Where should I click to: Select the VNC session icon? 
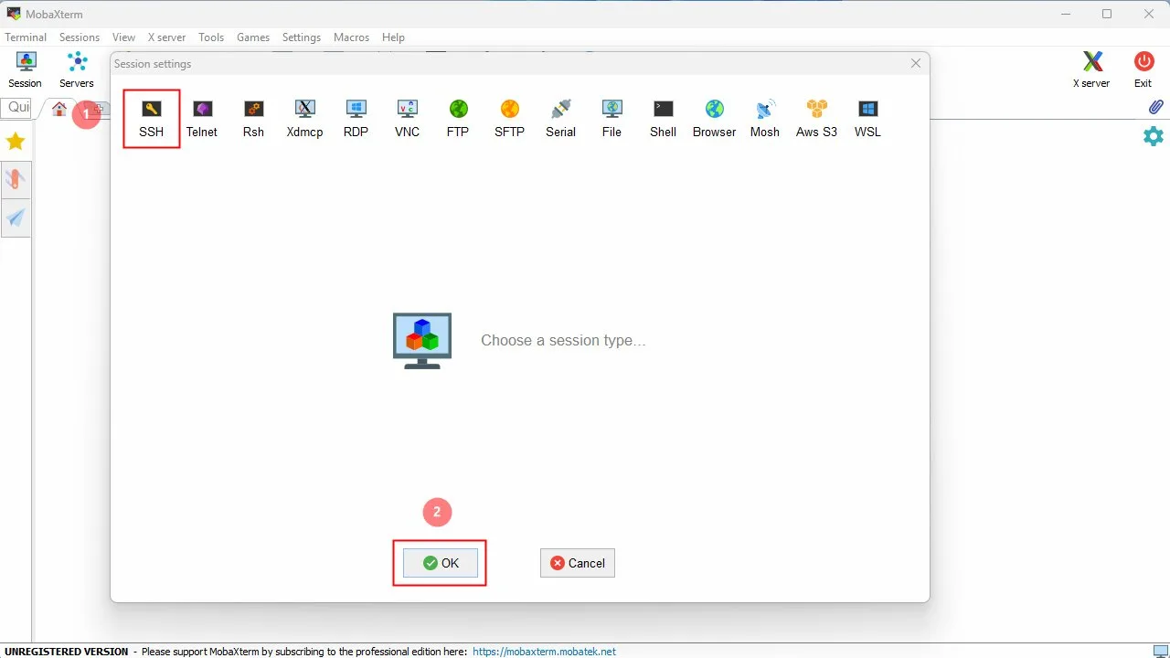[407, 119]
